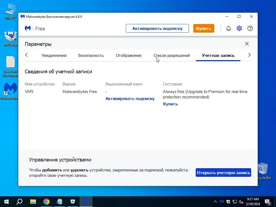Click the Купить link under Состояние
This screenshot has width=276, height=207.
(x=170, y=104)
